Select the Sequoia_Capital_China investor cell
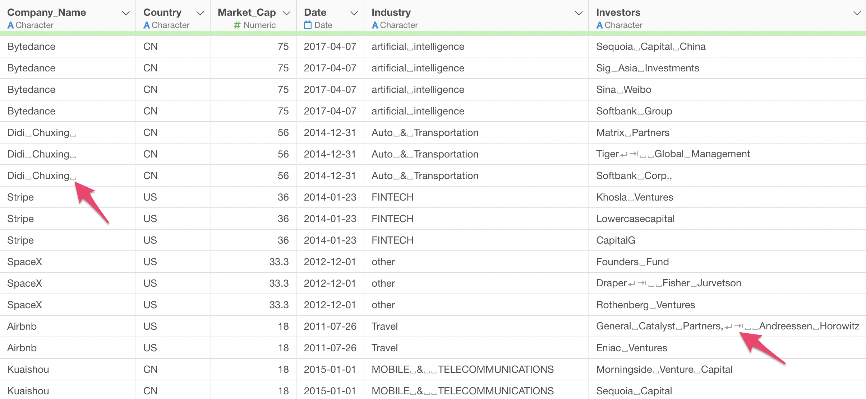 pos(727,47)
